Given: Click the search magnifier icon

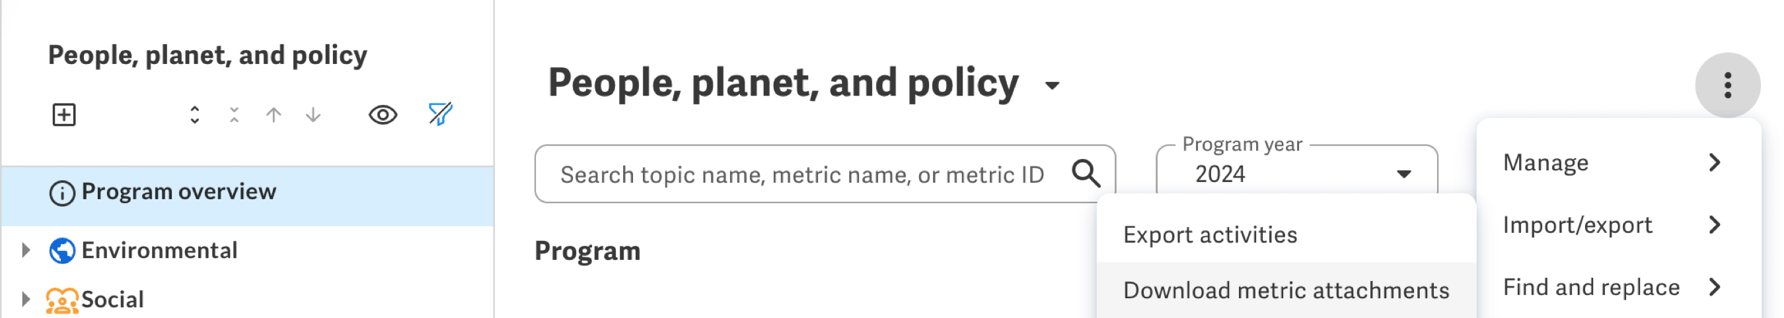Looking at the screenshot, I should click(1085, 174).
